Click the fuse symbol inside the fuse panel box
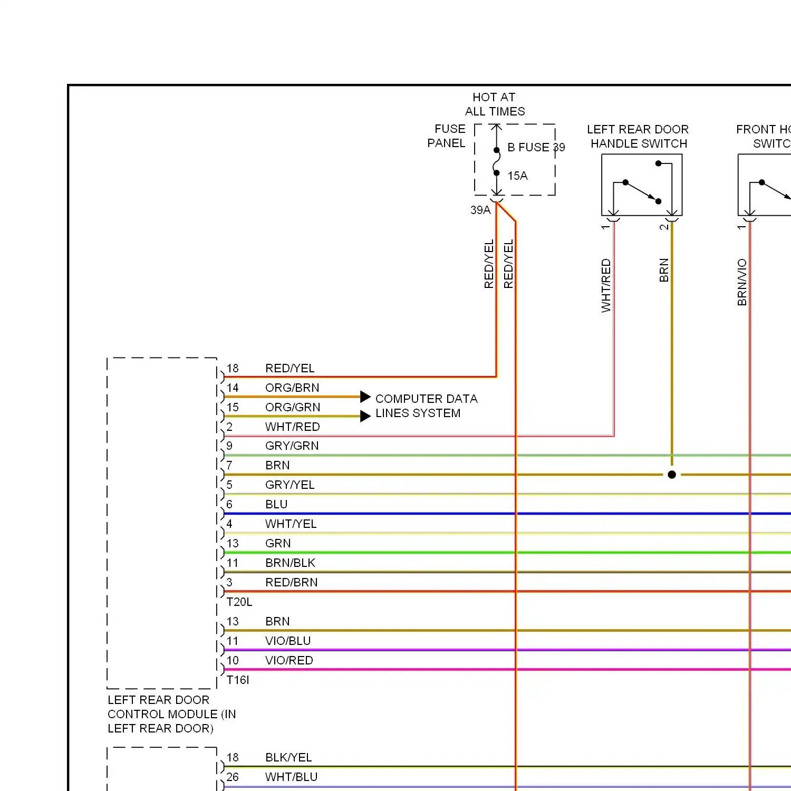The height and width of the screenshot is (791, 791). (496, 161)
